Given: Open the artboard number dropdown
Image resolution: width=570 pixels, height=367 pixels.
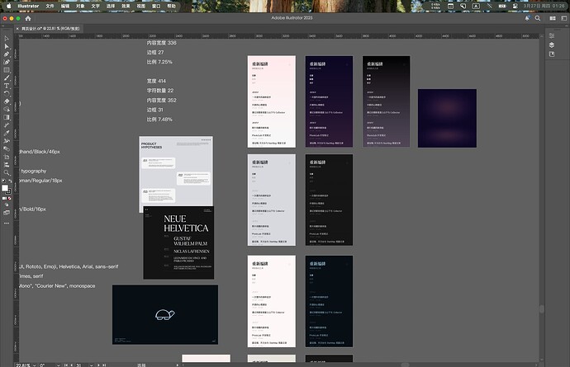Looking at the screenshot, I should pos(91,365).
